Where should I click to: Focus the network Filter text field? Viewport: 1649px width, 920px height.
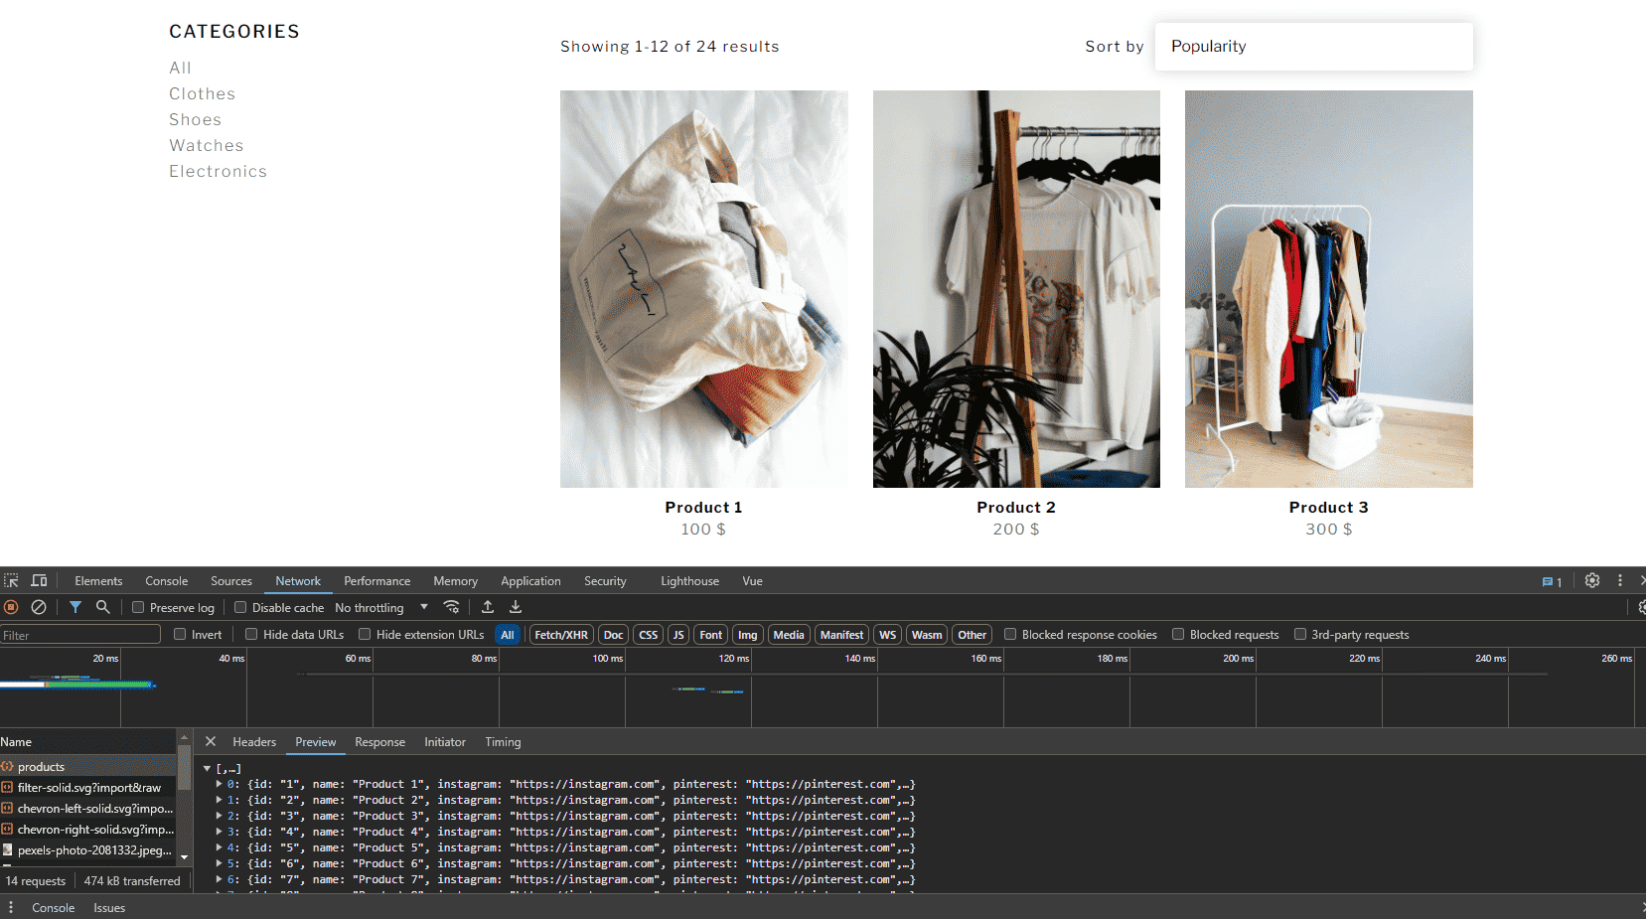(x=80, y=635)
